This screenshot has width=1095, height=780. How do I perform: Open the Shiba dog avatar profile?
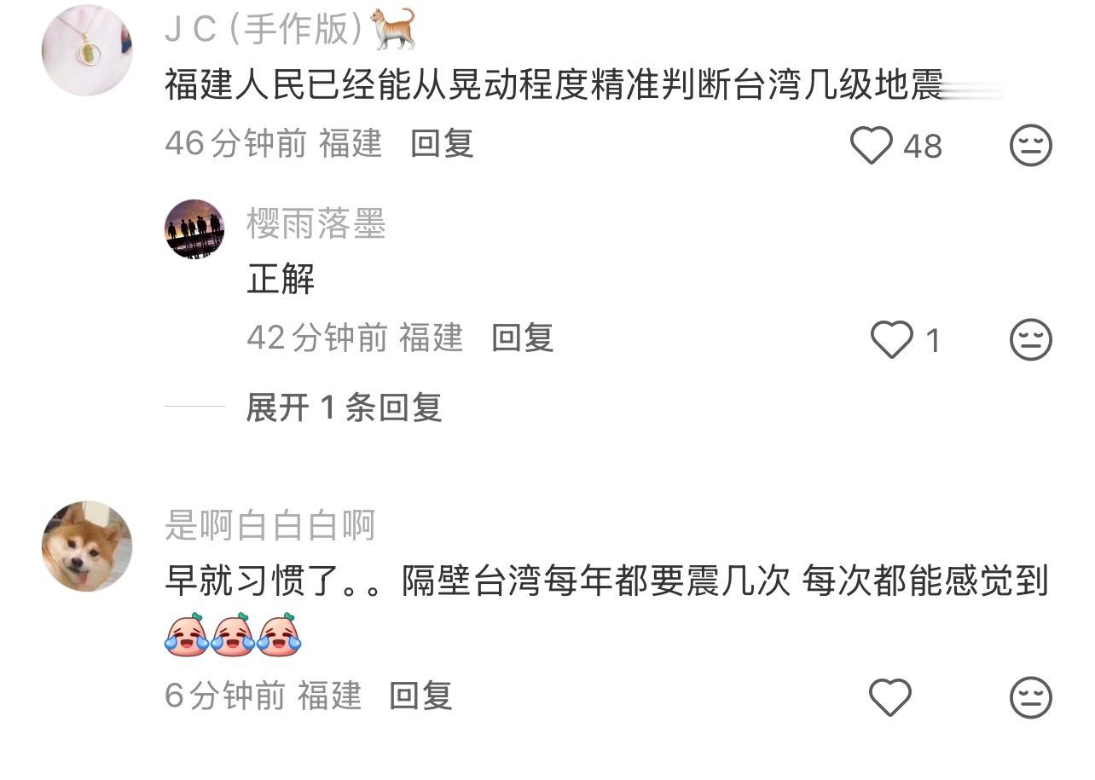point(87,546)
